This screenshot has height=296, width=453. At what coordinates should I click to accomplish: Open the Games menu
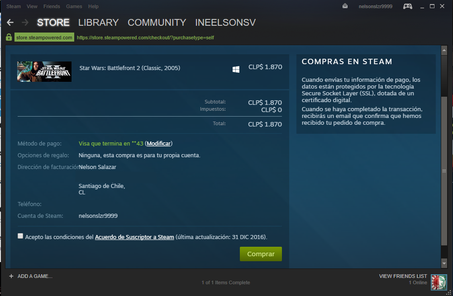(74, 6)
